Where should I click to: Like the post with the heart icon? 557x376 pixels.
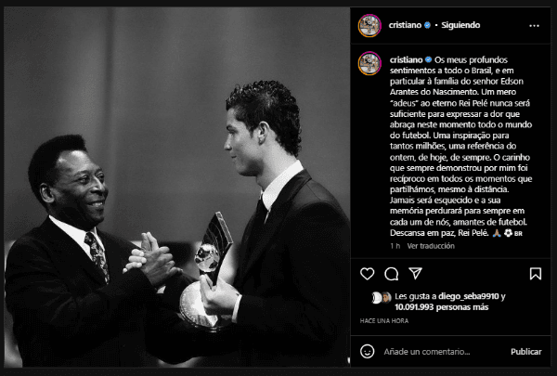[368, 274]
